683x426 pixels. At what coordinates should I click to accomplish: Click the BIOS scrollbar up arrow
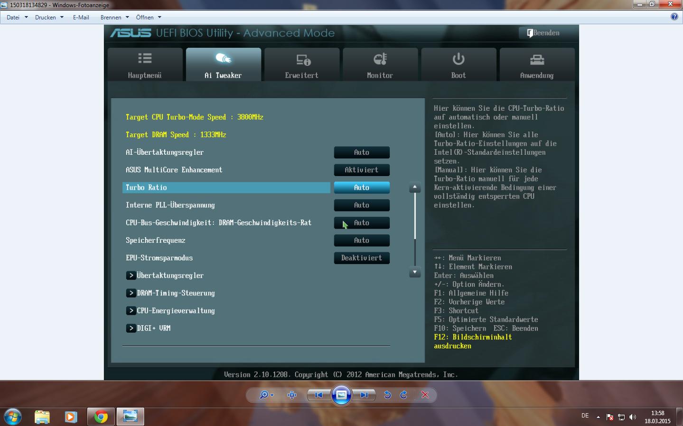[x=415, y=187]
